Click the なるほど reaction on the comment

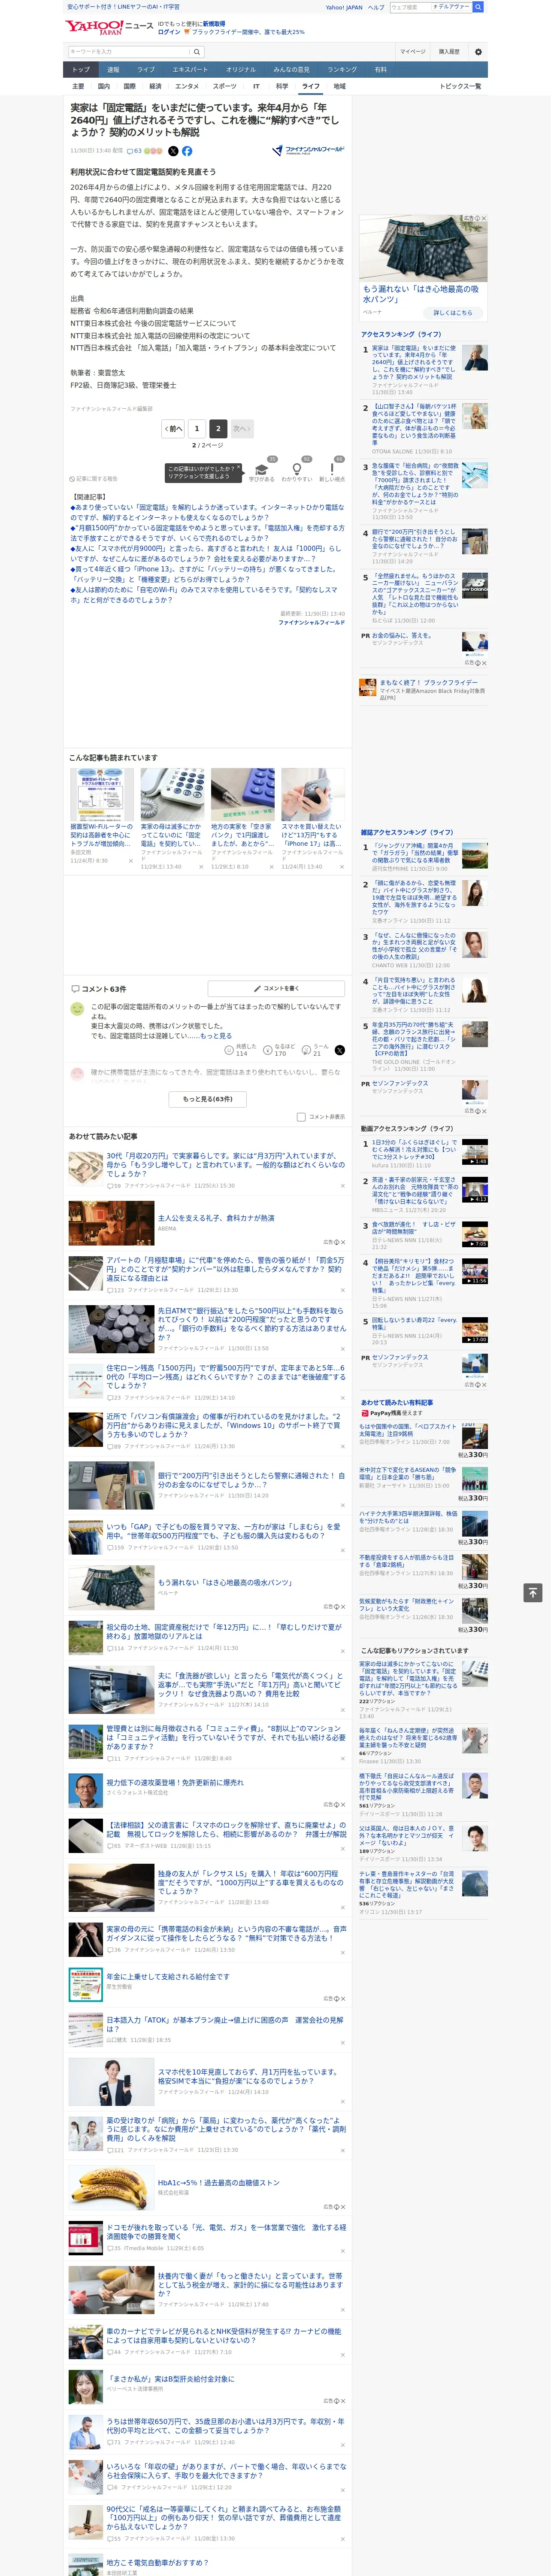[279, 1050]
